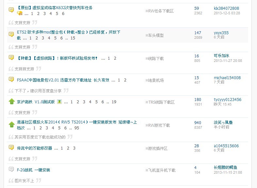The width and height of the screenshot is (257, 188).
Task: Click the yellow thread icon beside 虚拟宝成临客K632 thread
Action: 11,10
